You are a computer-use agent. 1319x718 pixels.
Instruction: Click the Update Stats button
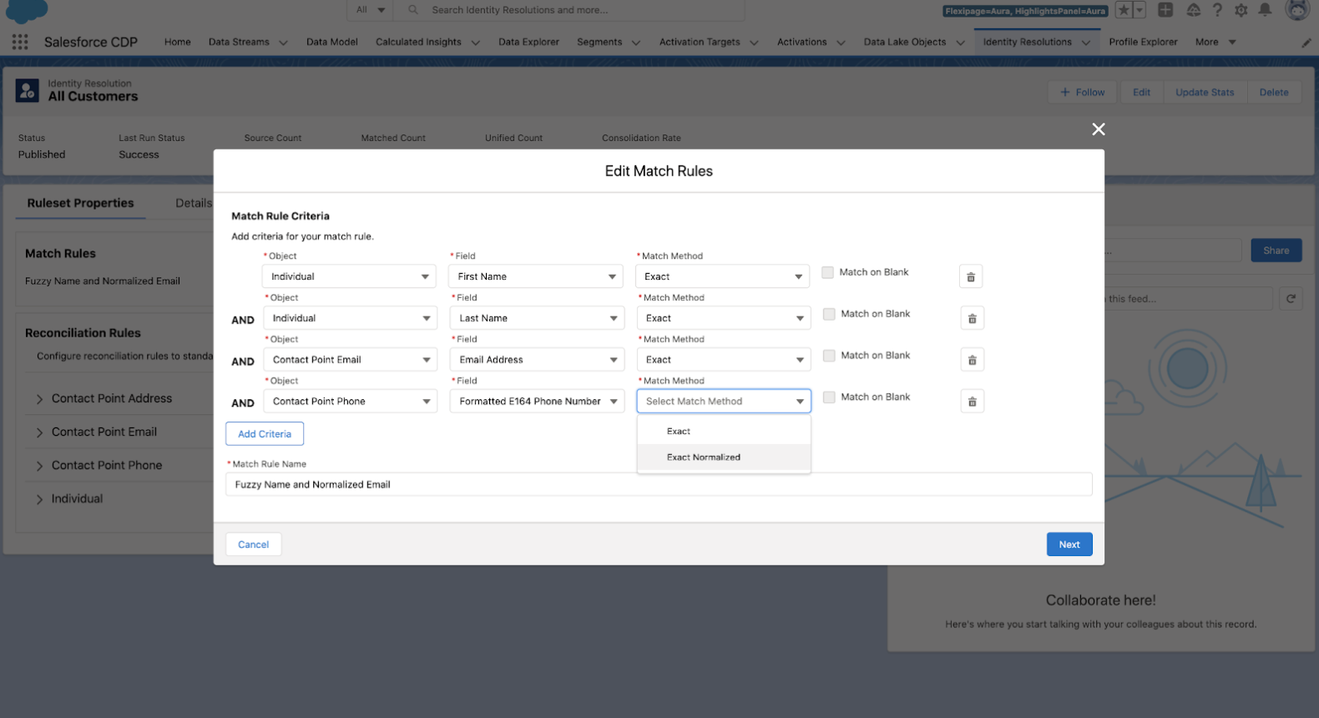pos(1205,93)
